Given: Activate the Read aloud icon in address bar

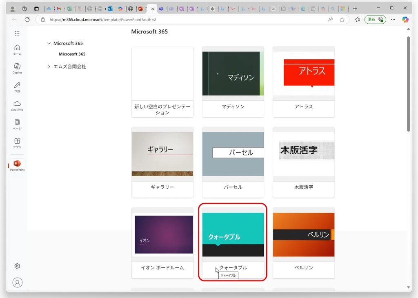Looking at the screenshot, I should 331,20.
